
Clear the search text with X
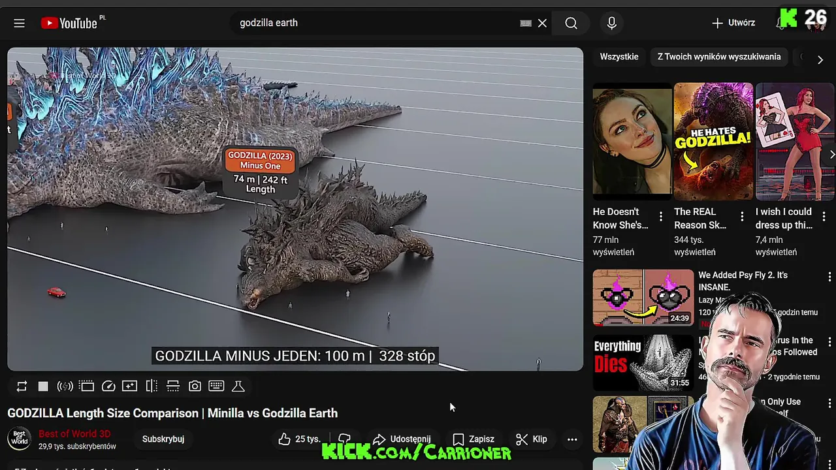tap(542, 23)
